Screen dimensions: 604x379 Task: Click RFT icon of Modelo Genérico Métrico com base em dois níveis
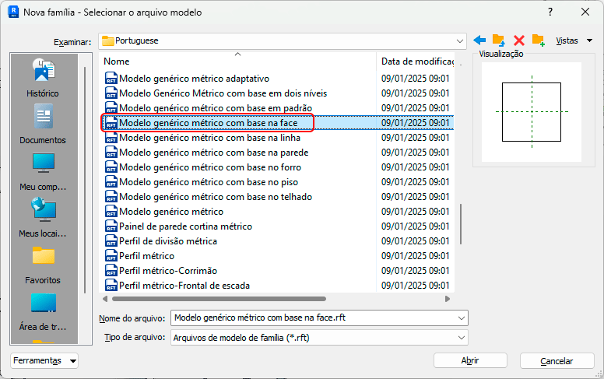point(111,93)
